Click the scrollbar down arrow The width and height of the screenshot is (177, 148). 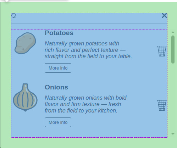tap(173, 134)
